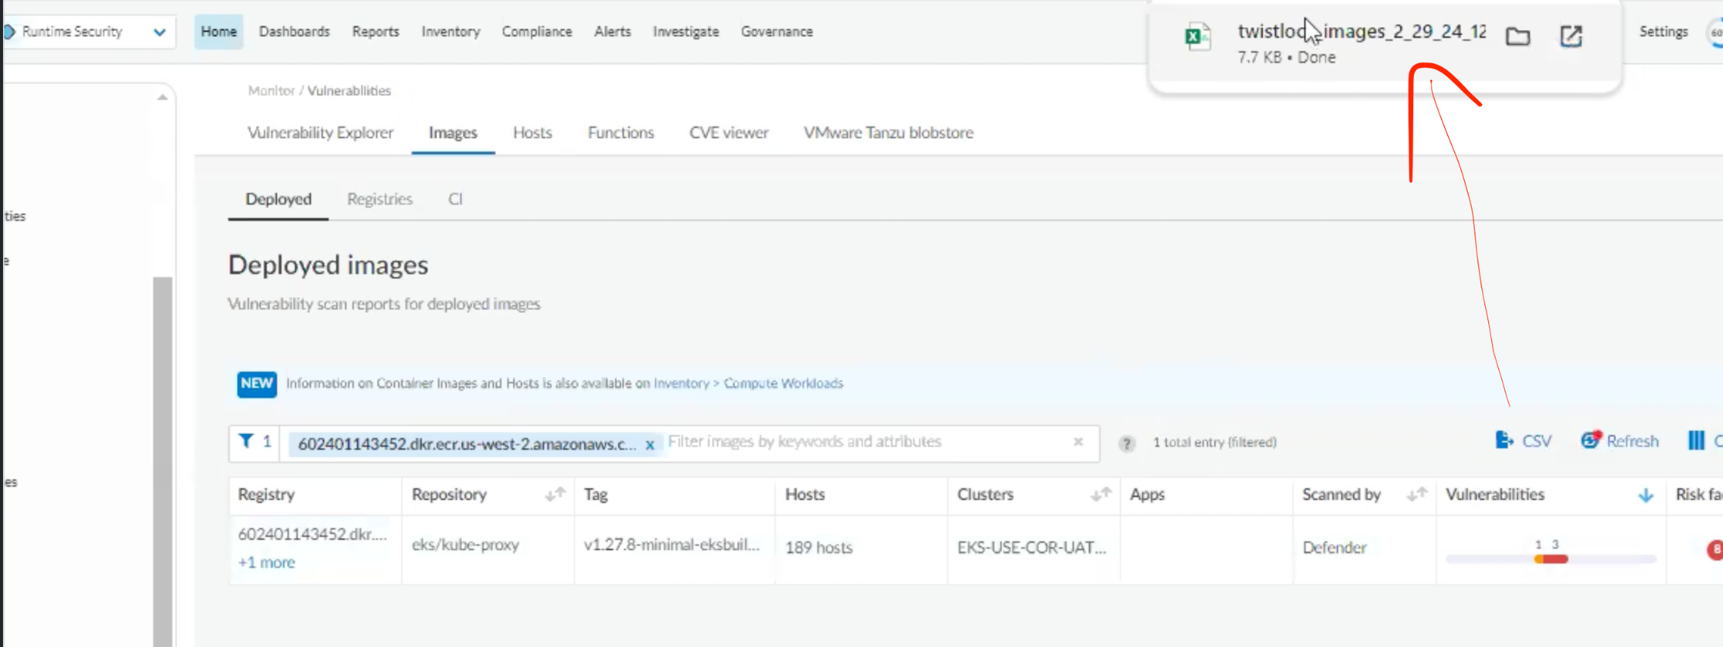Image resolution: width=1723 pixels, height=647 pixels.
Task: Sort by Clusters column
Action: [x=1100, y=495]
